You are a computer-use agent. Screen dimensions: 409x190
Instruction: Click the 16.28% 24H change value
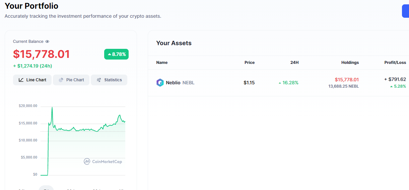(290, 83)
